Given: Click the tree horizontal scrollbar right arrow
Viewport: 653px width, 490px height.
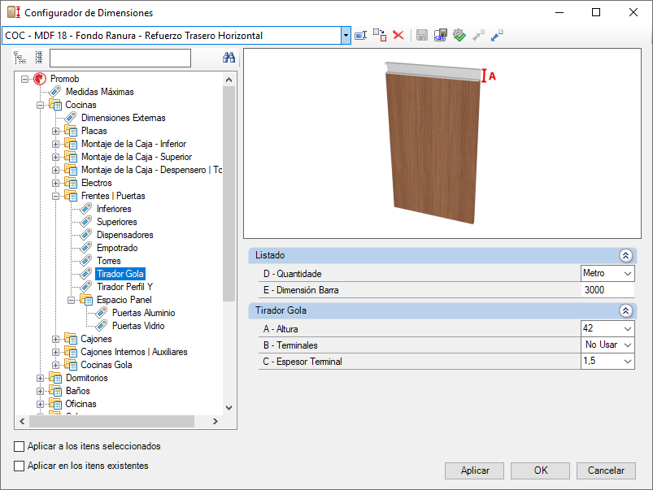Looking at the screenshot, I should [215, 421].
